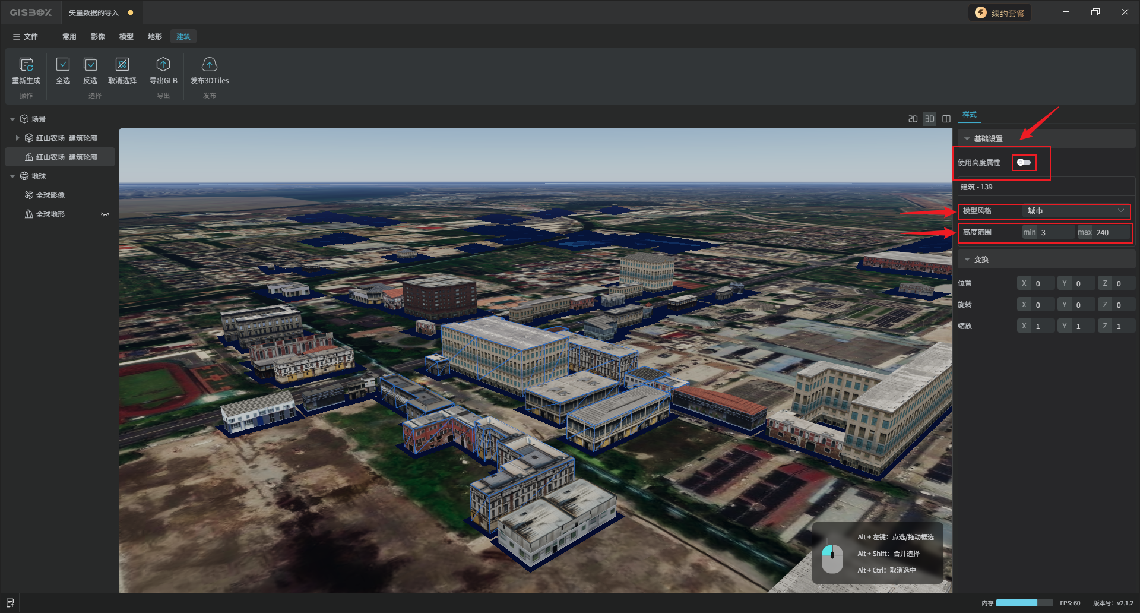Click the 重新生成 (regenerate) icon
Viewport: 1140px width, 613px height.
tap(26, 65)
